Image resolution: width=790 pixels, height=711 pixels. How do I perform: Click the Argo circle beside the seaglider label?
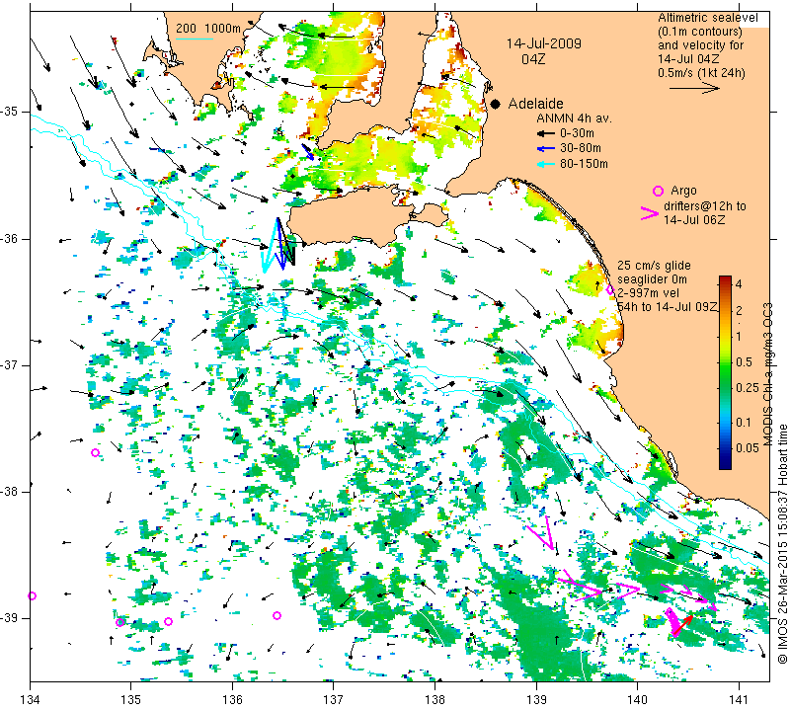tap(609, 289)
